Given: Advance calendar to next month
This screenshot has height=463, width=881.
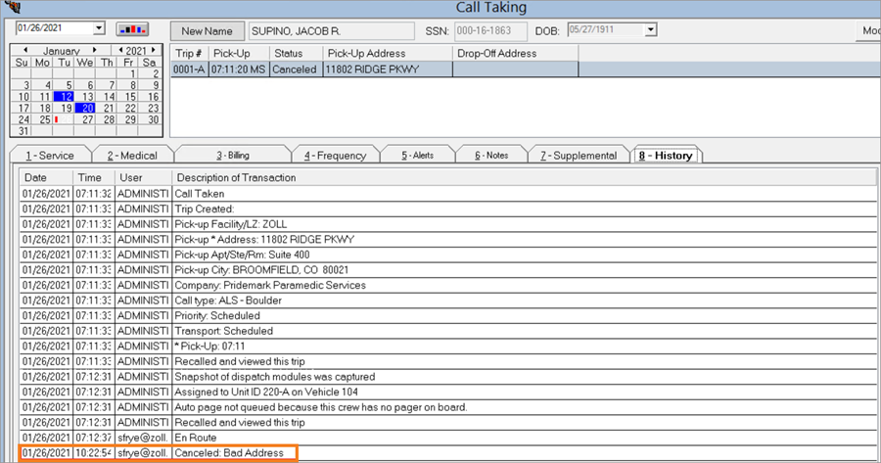Looking at the screenshot, I should [95, 49].
